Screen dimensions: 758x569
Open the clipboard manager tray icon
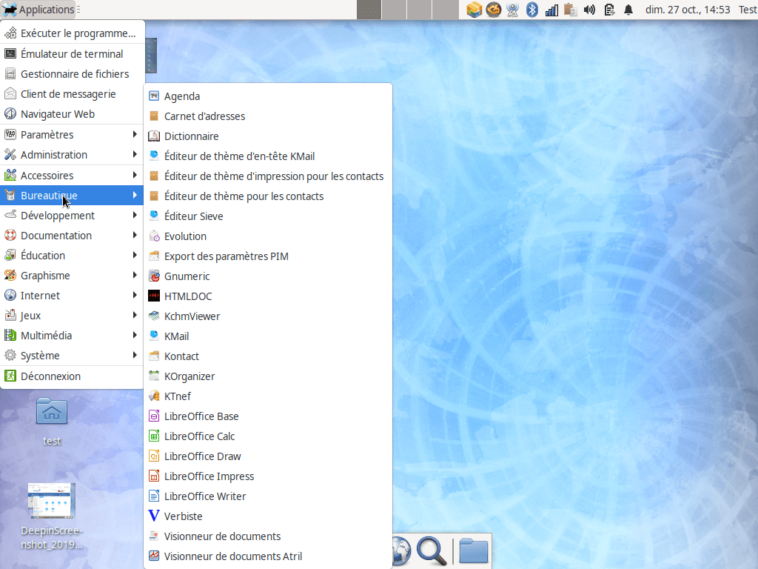(x=571, y=10)
